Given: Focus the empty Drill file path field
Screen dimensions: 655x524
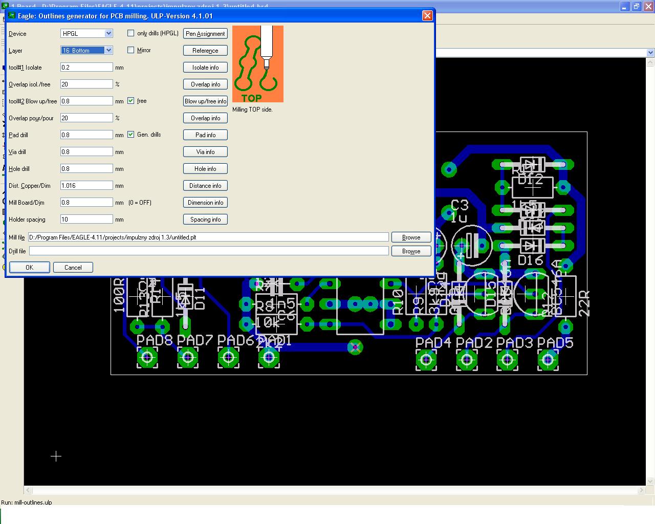Looking at the screenshot, I should 209,251.
